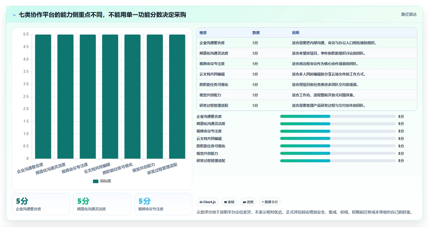Click the 视频会议专注度 progress bar
429x227 pixels.
[x=338, y=131]
